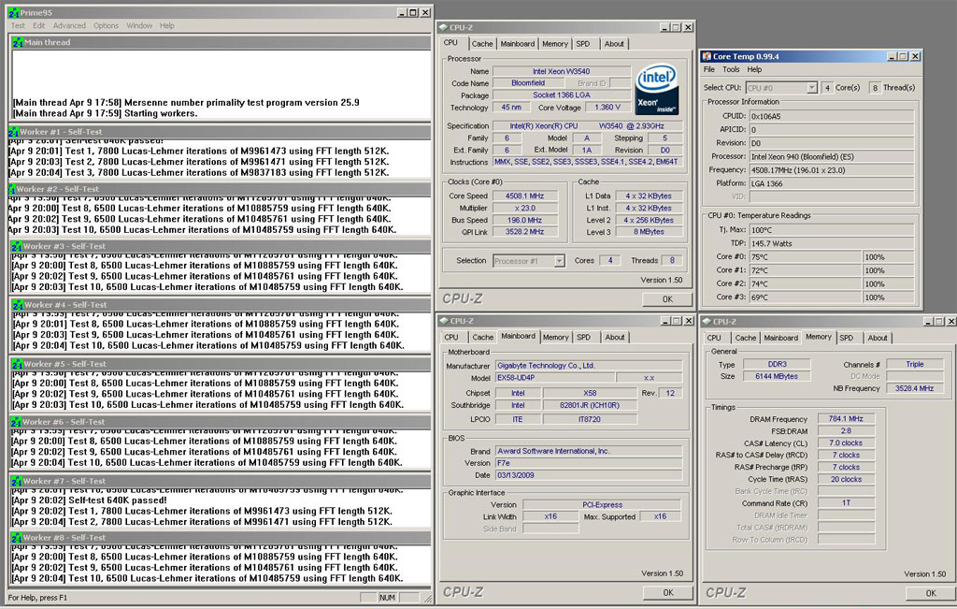Click the Intel Xeon inside logo in CPU-Z

click(x=657, y=88)
